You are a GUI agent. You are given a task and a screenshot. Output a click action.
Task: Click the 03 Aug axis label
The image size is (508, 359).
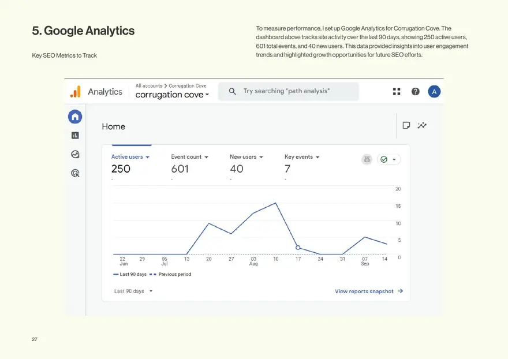253,261
